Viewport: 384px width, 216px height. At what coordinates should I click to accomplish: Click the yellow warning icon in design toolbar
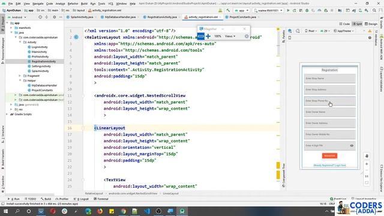(370, 31)
